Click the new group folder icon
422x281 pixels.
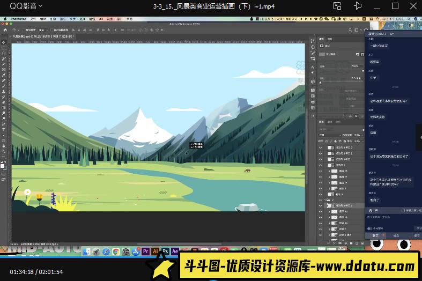[x=351, y=243]
